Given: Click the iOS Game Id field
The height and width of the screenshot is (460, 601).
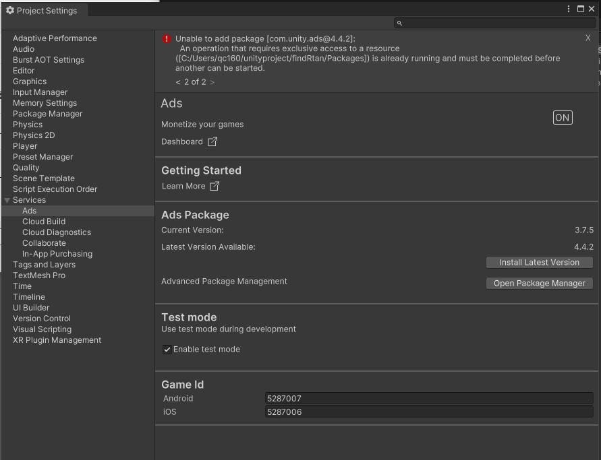Looking at the screenshot, I should (x=429, y=412).
